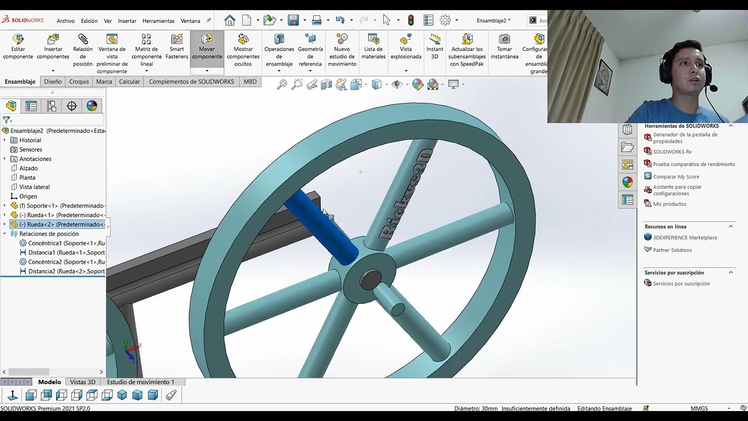Click Editar componente tool
The image size is (748, 421).
(18, 47)
